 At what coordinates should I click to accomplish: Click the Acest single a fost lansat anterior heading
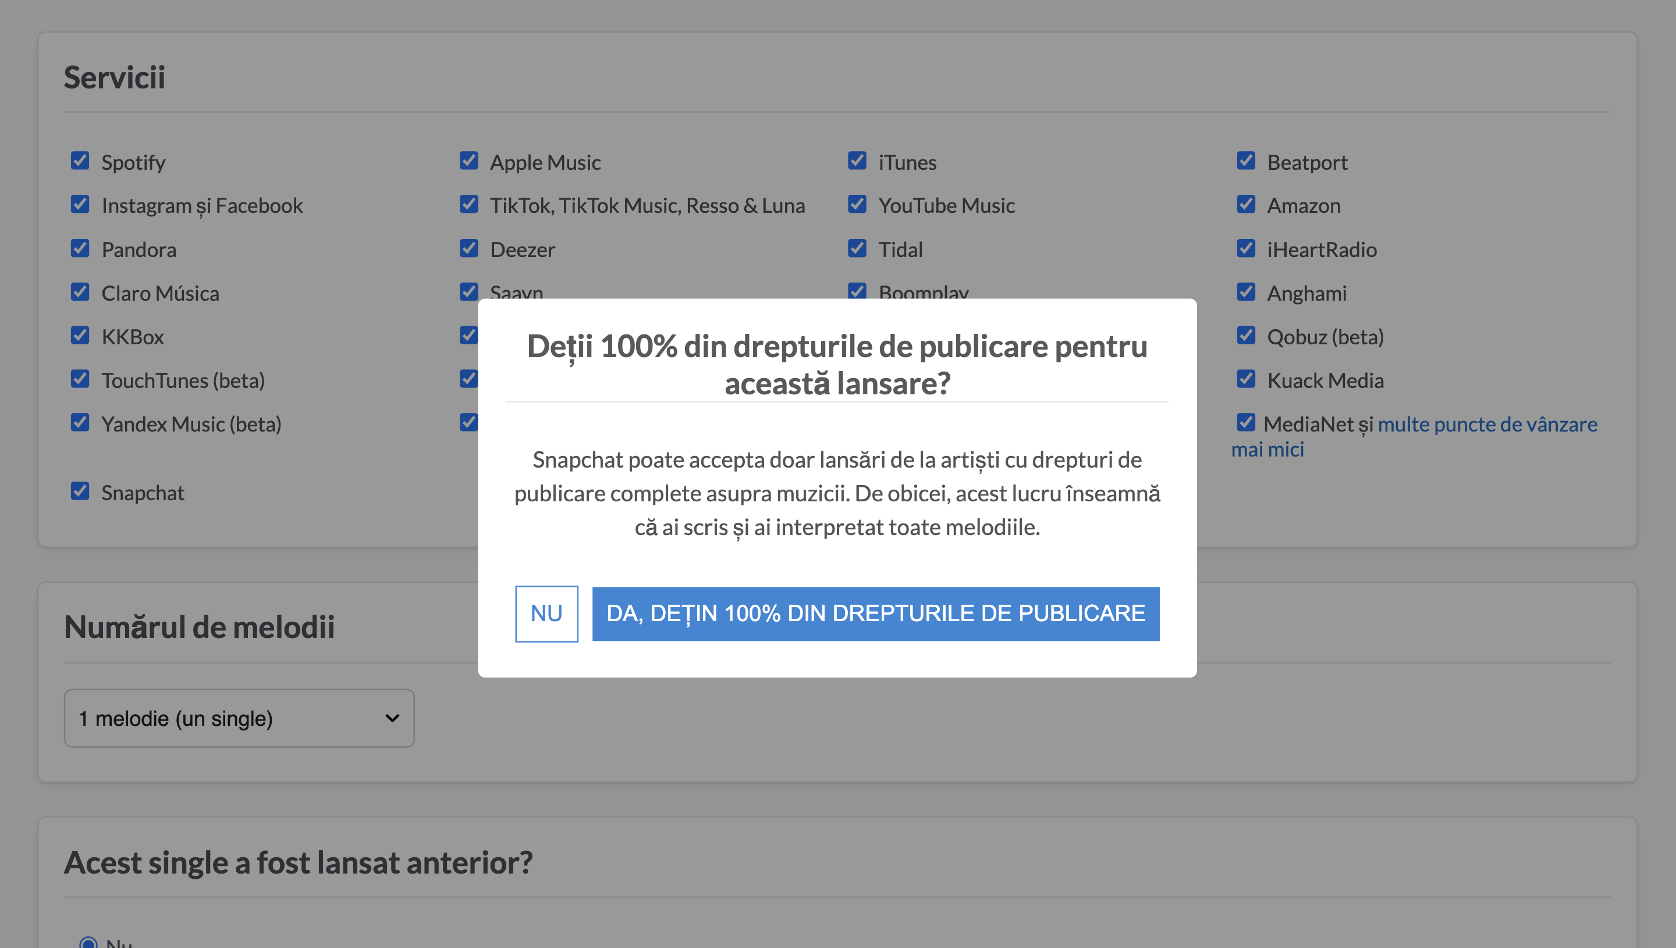299,863
